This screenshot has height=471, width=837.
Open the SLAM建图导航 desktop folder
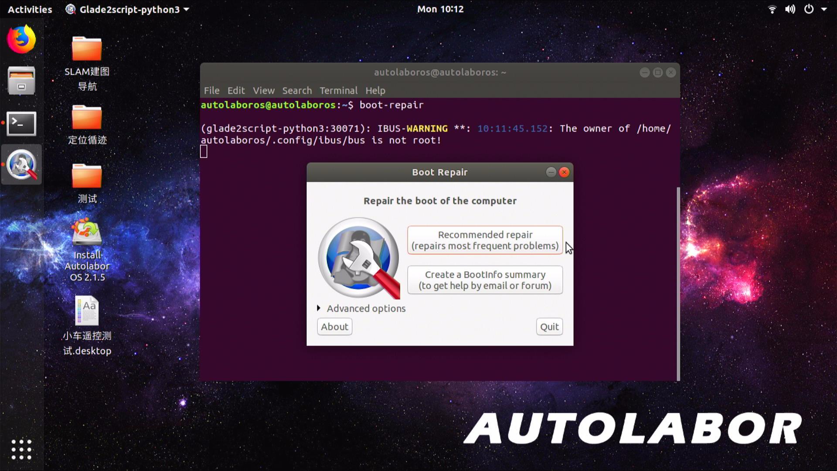click(x=87, y=49)
